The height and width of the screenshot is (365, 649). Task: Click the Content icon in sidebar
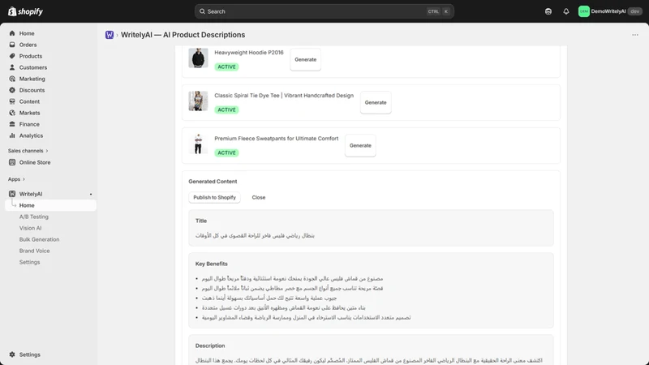pyautogui.click(x=12, y=101)
